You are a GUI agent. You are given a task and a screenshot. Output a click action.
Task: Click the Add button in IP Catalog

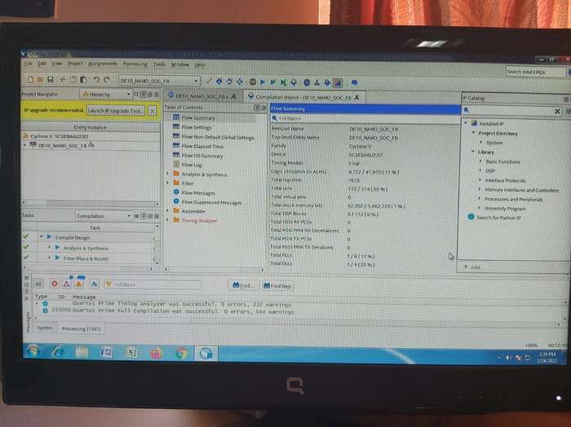[472, 267]
